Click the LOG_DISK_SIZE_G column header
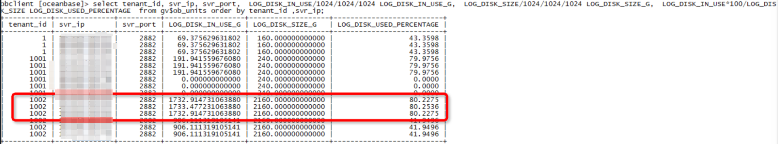The image size is (778, 144). [285, 25]
